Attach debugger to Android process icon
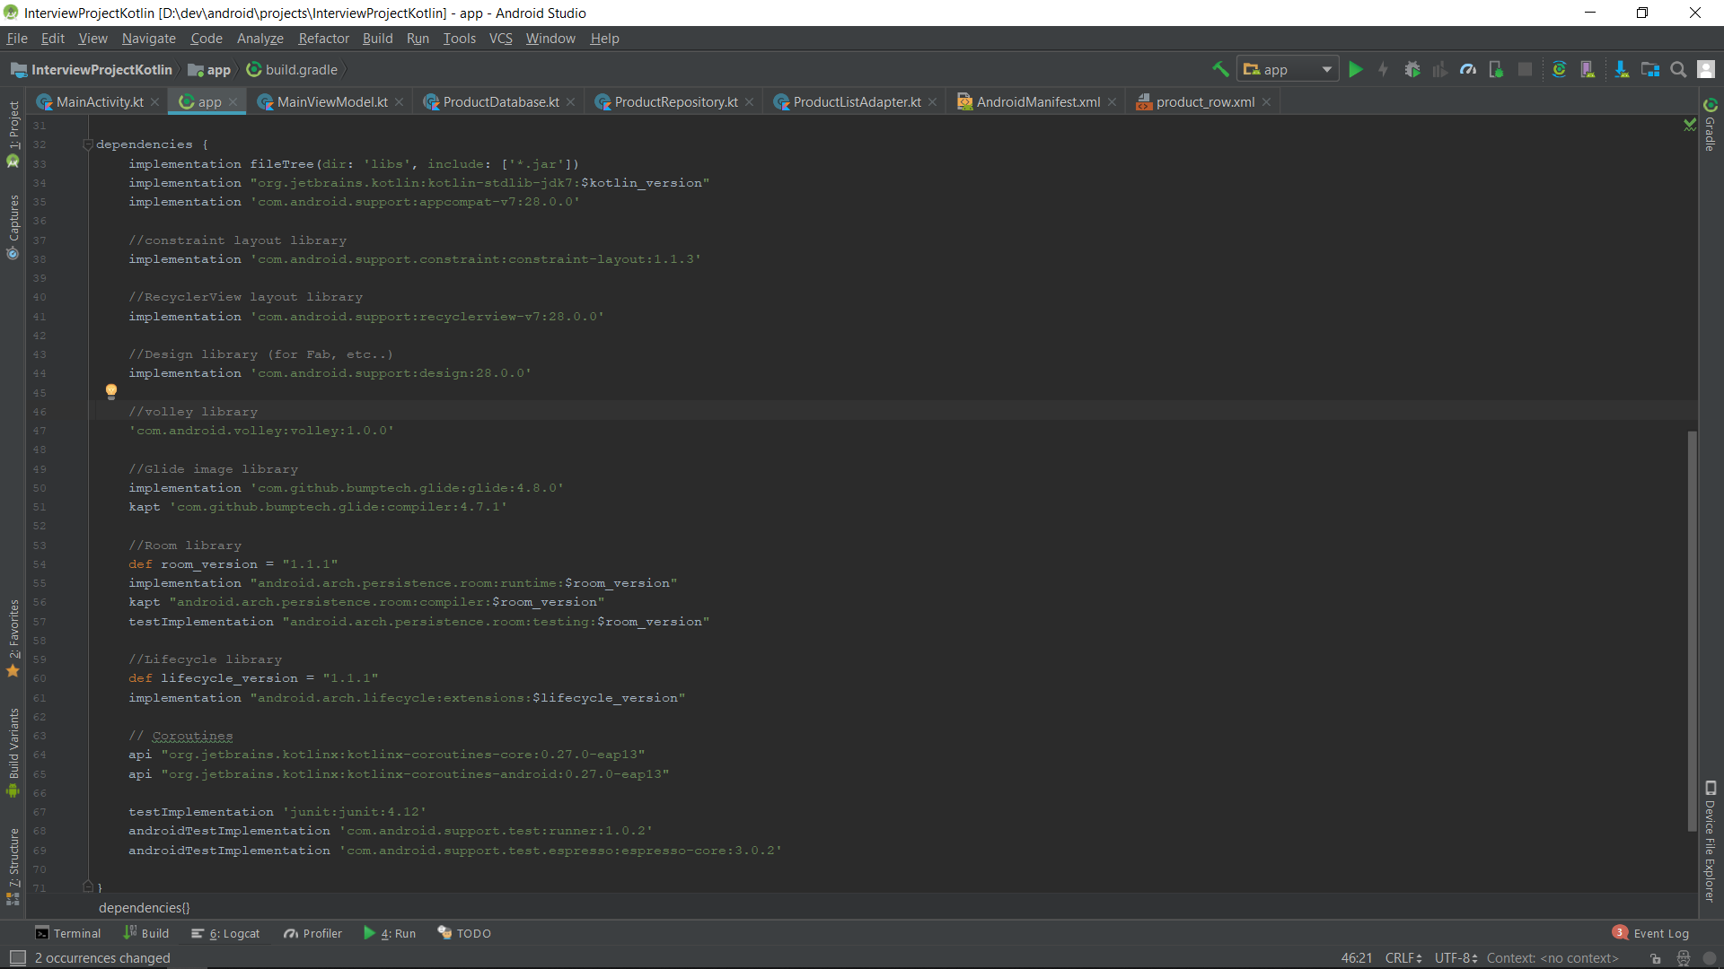The height and width of the screenshot is (969, 1724). click(x=1496, y=69)
